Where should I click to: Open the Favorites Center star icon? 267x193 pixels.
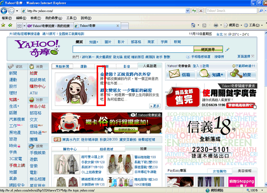coord(3,25)
